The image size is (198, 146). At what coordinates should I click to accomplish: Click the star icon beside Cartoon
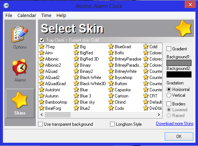click(x=111, y=96)
